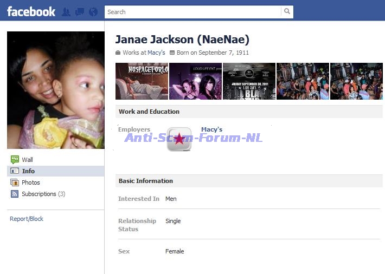Open the notifications globe icon
The height and width of the screenshot is (274, 385).
pos(93,12)
